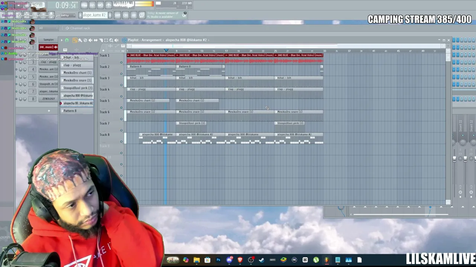Select the Delete tool in Playlist toolbar
The image size is (476, 267).
click(x=85, y=40)
